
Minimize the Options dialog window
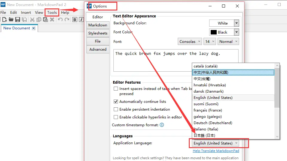pos(210,6)
